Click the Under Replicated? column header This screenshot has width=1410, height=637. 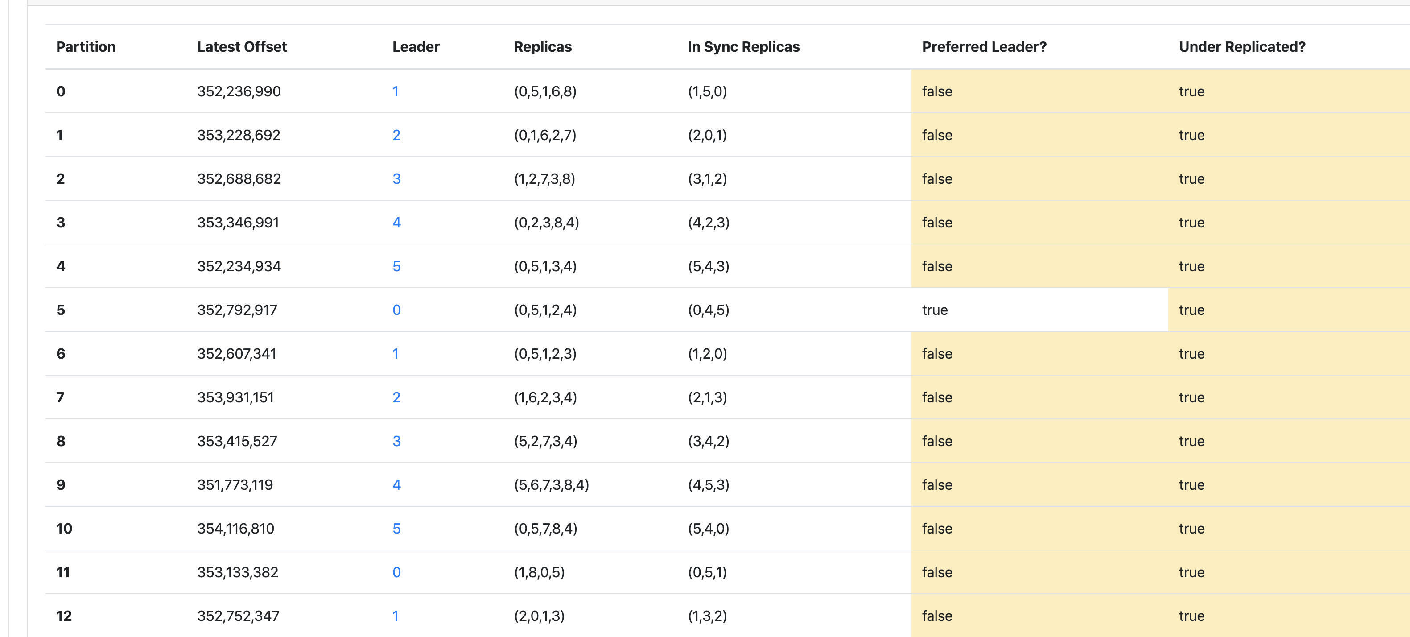pos(1241,47)
